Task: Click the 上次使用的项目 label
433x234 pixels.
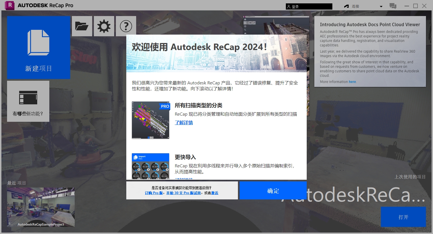Action: [x=410, y=177]
